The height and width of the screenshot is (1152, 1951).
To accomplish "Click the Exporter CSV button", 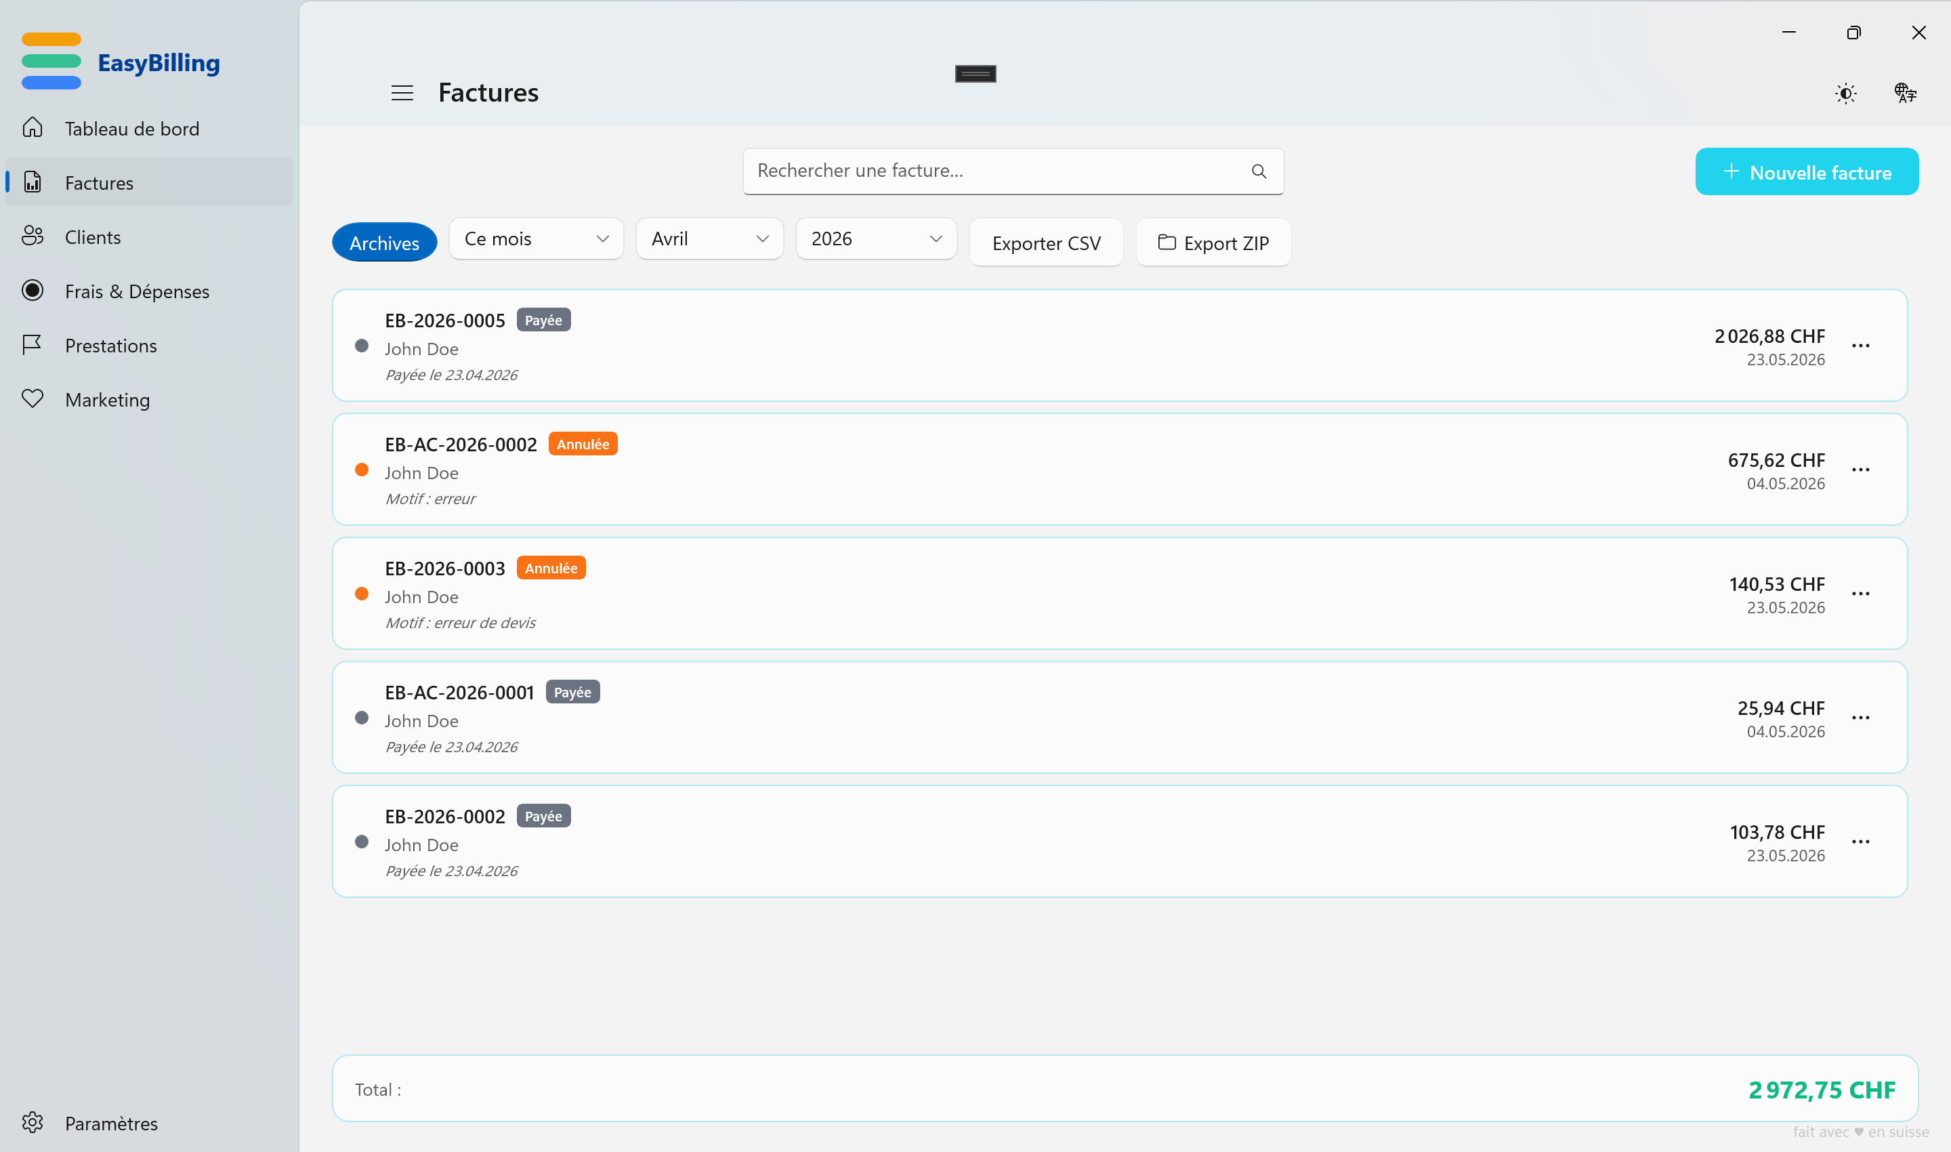I will pyautogui.click(x=1045, y=243).
